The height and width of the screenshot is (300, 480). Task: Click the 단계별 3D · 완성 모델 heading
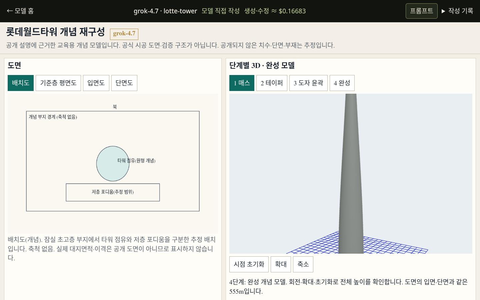262,65
